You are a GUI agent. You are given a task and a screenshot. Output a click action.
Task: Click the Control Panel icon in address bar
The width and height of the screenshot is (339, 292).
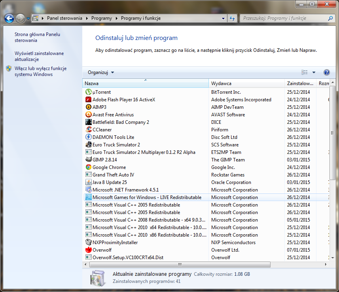click(36, 18)
